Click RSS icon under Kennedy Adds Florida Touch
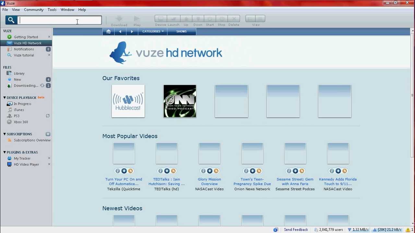The height and width of the screenshot is (233, 415). point(344,171)
